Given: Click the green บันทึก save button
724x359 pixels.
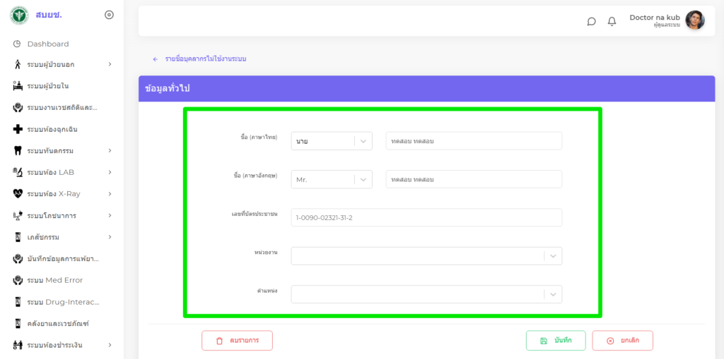Looking at the screenshot, I should click(x=556, y=341).
